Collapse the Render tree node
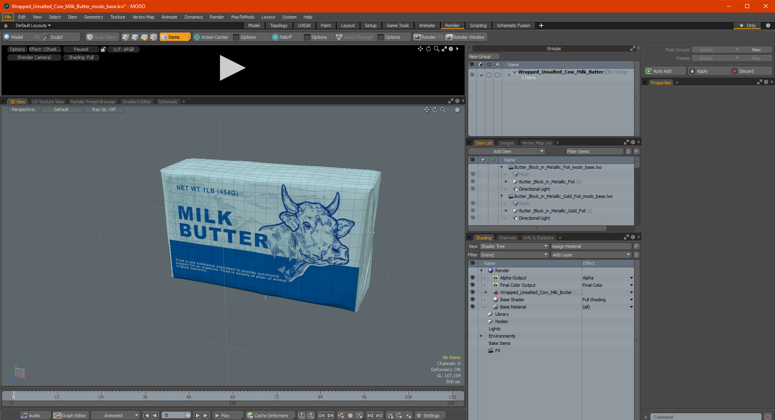 482,271
